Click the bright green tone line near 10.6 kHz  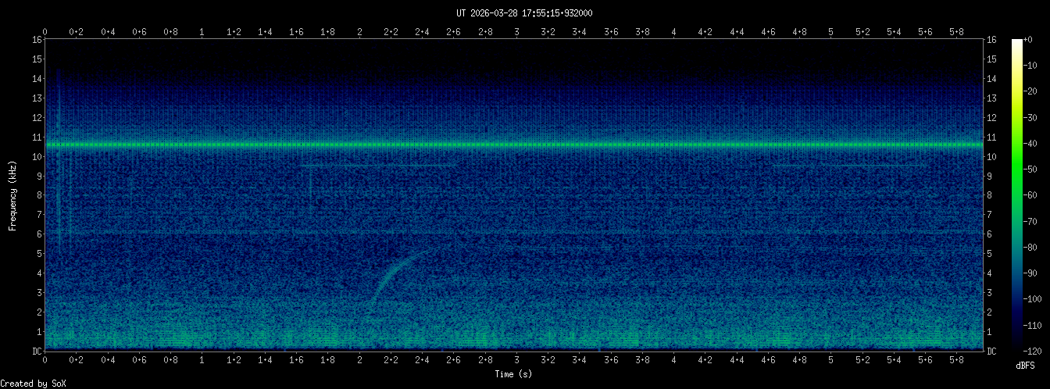pyautogui.click(x=514, y=145)
